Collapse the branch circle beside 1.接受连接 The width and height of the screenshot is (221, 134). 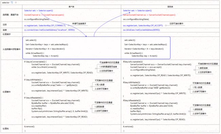[194, 70]
